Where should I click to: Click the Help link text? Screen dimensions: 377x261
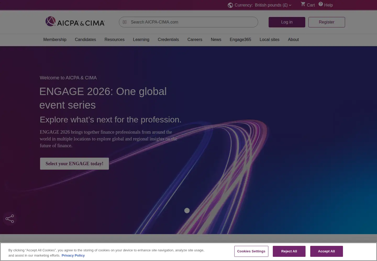(x=329, y=5)
